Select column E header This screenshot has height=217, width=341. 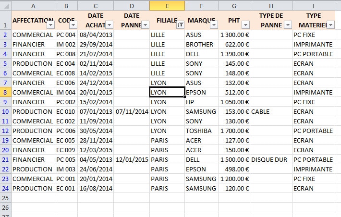[167, 6]
